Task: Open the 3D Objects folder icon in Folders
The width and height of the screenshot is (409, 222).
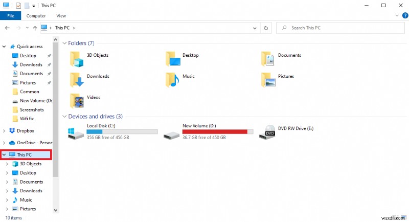Action: pyautogui.click(x=77, y=59)
